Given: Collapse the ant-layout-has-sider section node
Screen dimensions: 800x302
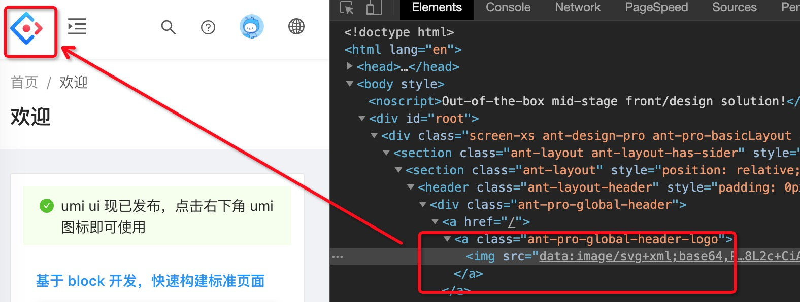Looking at the screenshot, I should coord(386,153).
